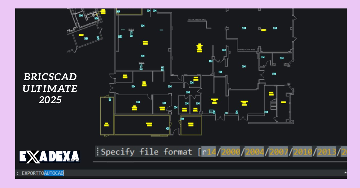
Task: Select the 2007 file format option
Action: pyautogui.click(x=278, y=152)
